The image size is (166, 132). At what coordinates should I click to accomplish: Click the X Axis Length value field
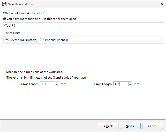[x=48, y=84]
